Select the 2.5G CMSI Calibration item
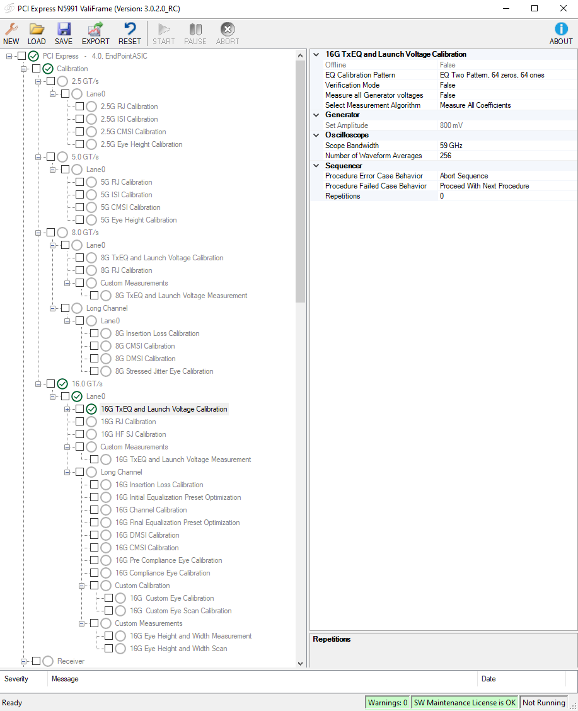This screenshot has width=578, height=711. pyautogui.click(x=133, y=132)
